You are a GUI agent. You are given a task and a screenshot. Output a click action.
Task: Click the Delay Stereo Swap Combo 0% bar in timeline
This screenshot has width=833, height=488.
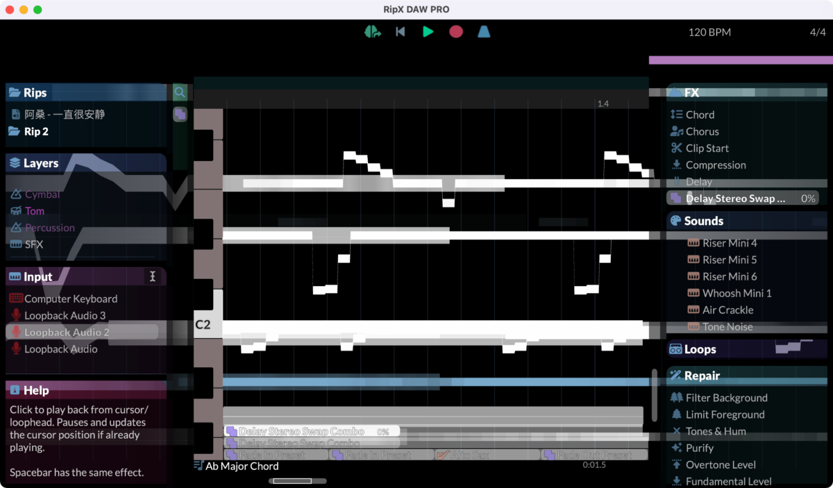[312, 431]
